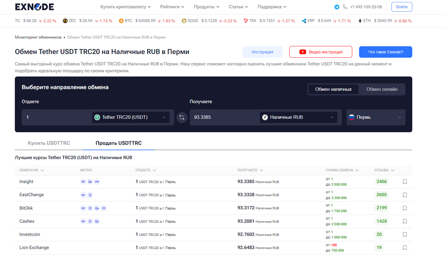Swap exchange direction with the arrows button

click(182, 118)
